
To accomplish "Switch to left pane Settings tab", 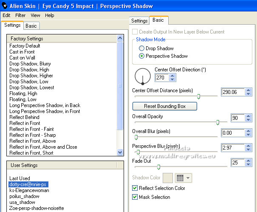I will 12,25.
